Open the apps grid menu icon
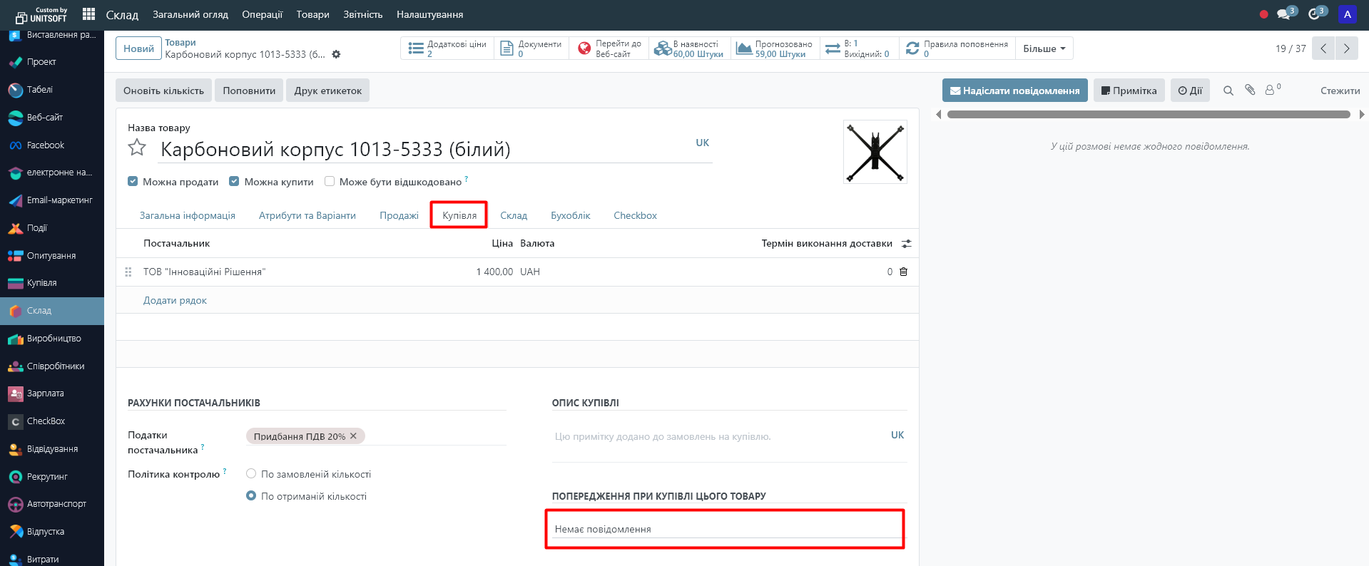Viewport: 1369px width, 566px height. pos(88,14)
